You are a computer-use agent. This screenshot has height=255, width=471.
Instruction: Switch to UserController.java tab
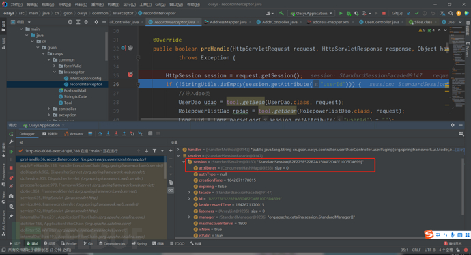[x=382, y=22]
